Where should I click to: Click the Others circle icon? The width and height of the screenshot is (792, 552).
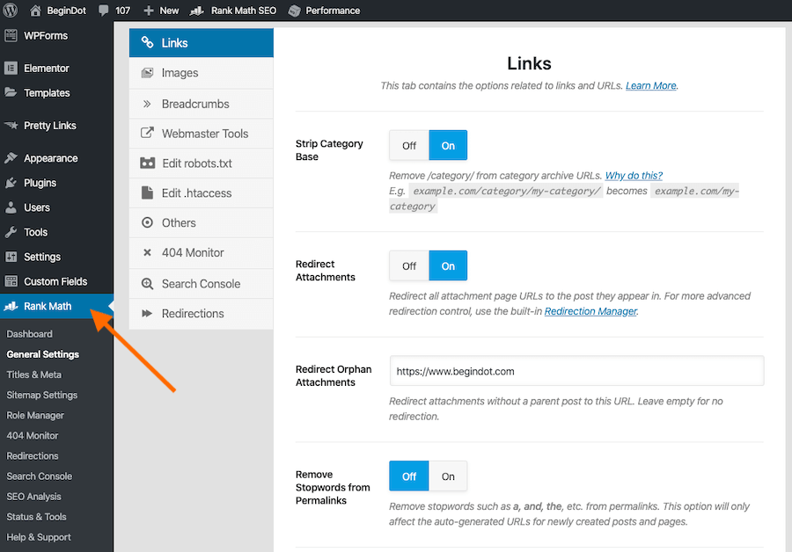pos(147,222)
